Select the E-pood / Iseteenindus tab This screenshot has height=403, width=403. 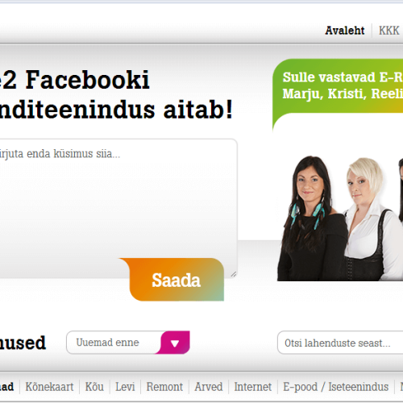pyautogui.click(x=336, y=387)
